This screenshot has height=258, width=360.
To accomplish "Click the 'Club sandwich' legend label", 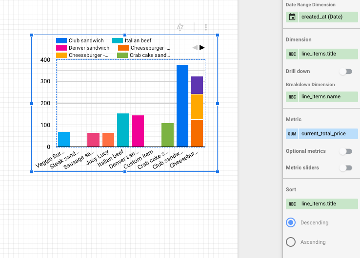I will 86,41.
